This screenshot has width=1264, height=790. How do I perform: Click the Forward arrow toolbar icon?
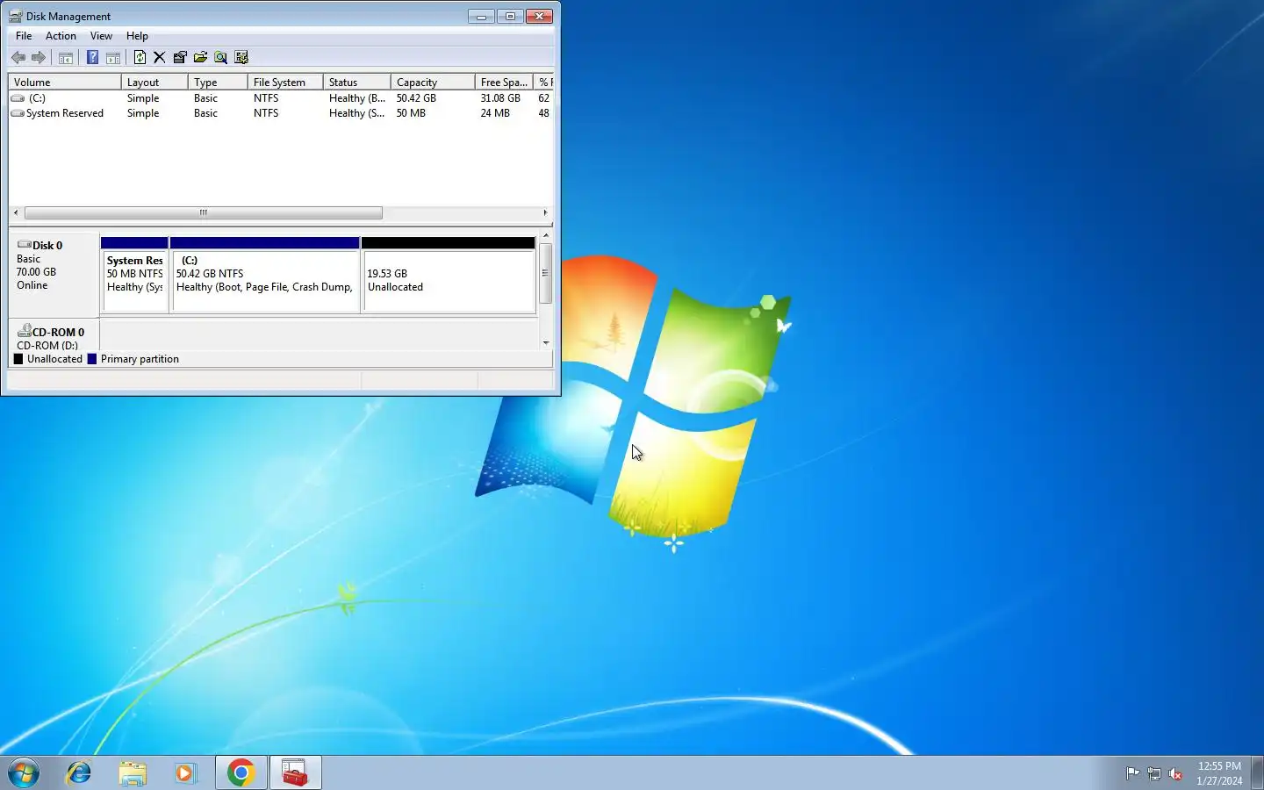tap(38, 58)
